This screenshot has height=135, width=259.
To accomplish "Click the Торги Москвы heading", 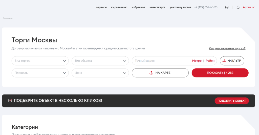I will tap(34, 40).
